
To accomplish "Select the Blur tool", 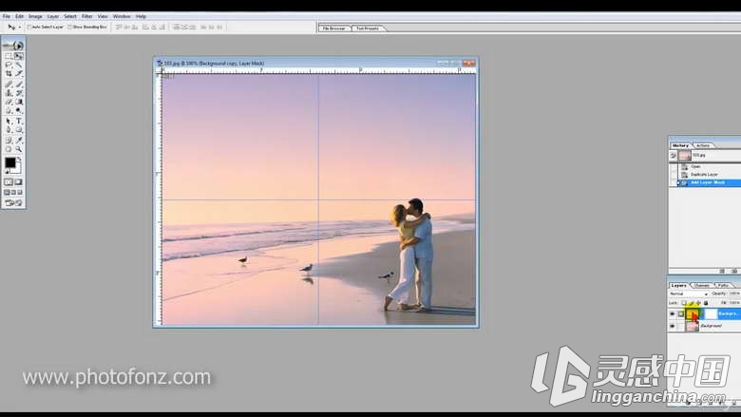I will point(8,110).
